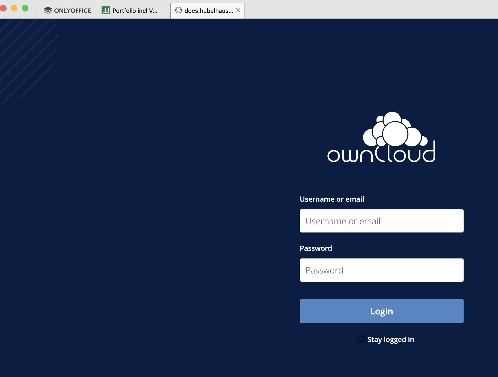Close the docs.hubelhaus tab with X
This screenshot has width=498, height=377.
[238, 10]
